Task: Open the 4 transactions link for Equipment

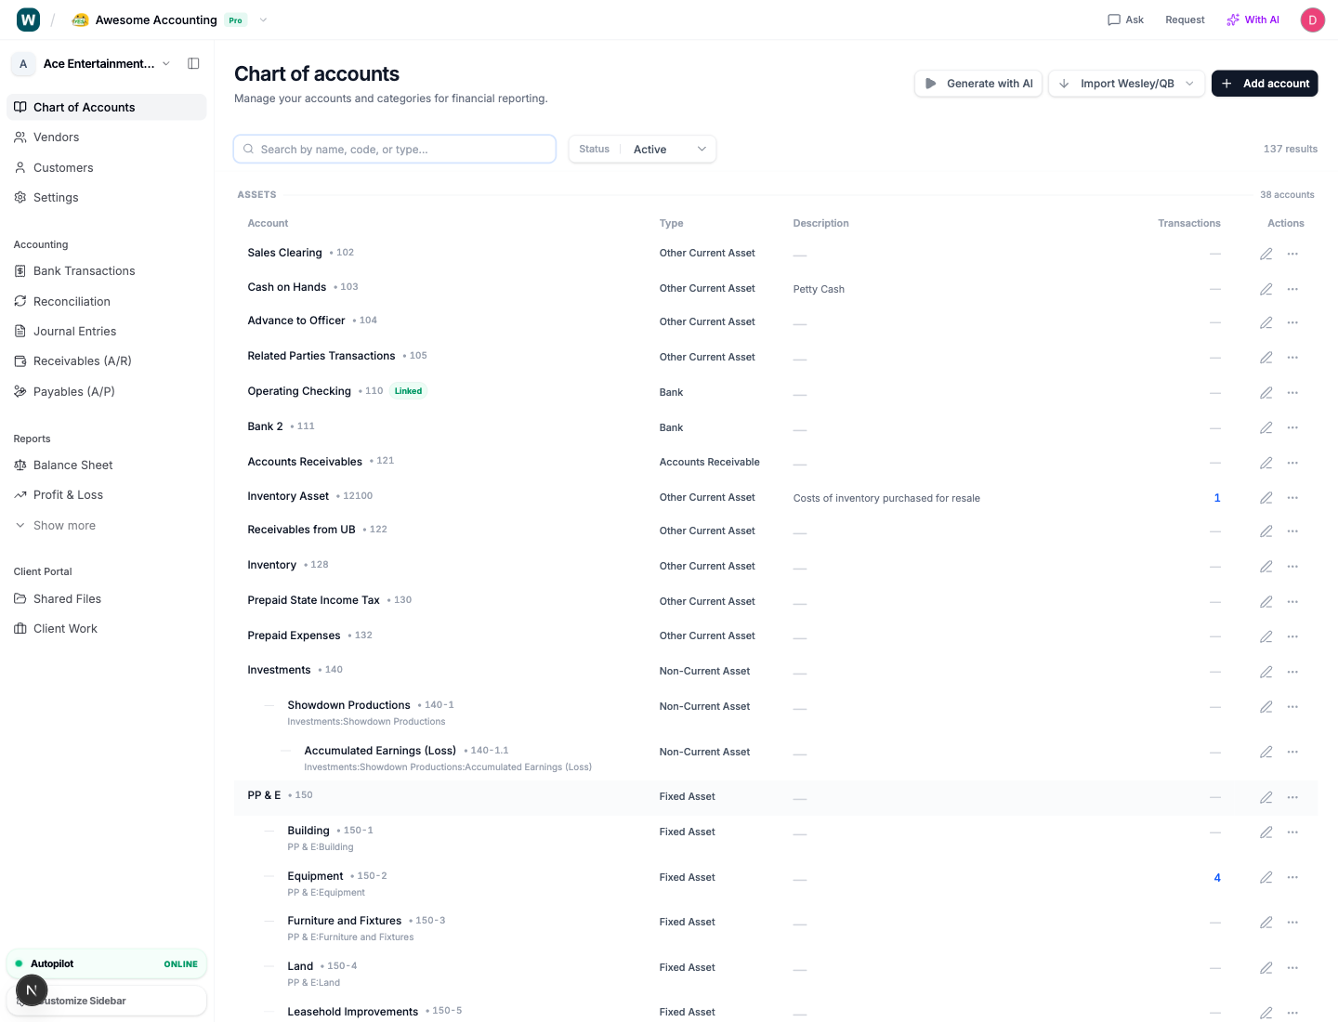Action: click(x=1217, y=878)
